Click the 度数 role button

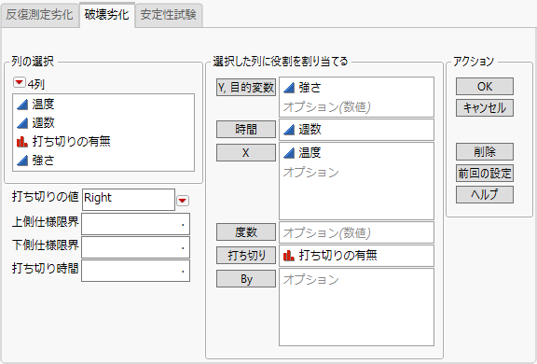246,232
